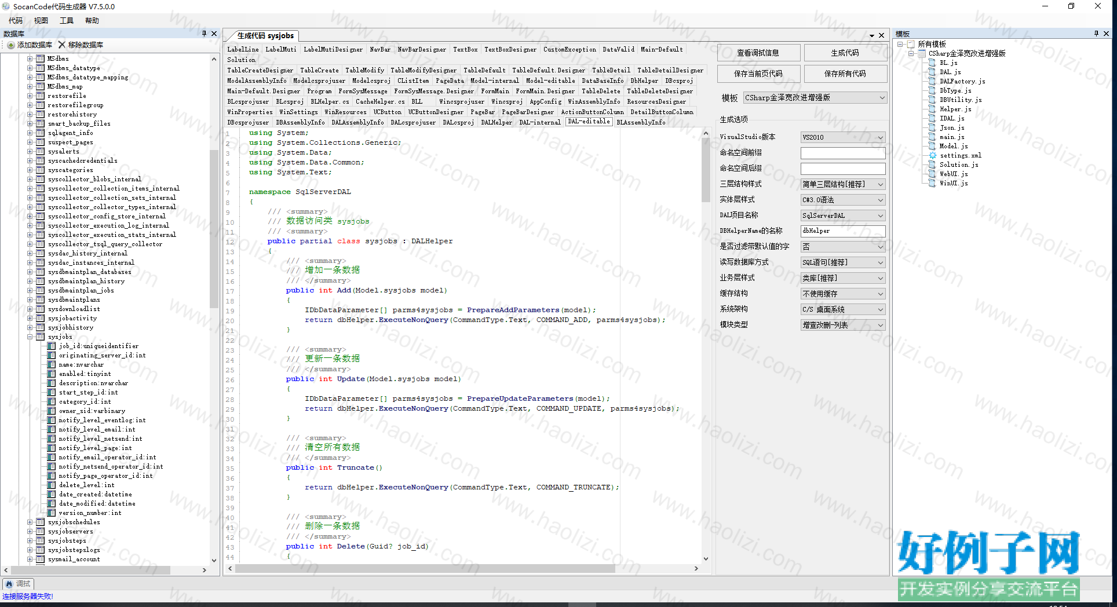The width and height of the screenshot is (1117, 607).
Task: Click the WinUI.js file icon
Action: pyautogui.click(x=932, y=183)
